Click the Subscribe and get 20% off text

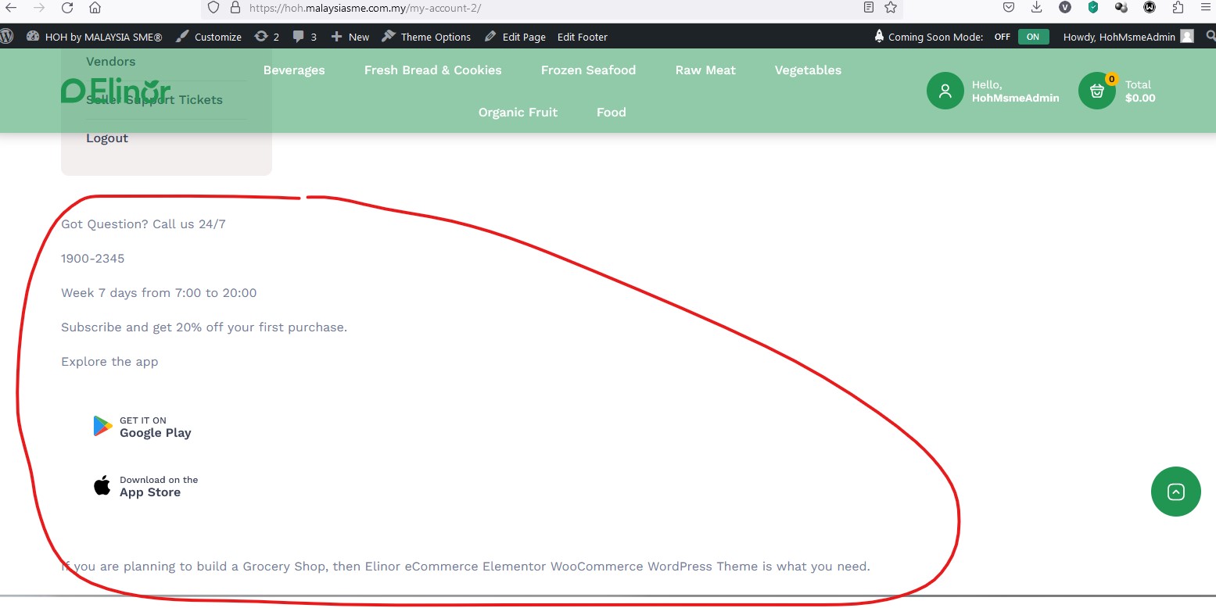(x=204, y=327)
